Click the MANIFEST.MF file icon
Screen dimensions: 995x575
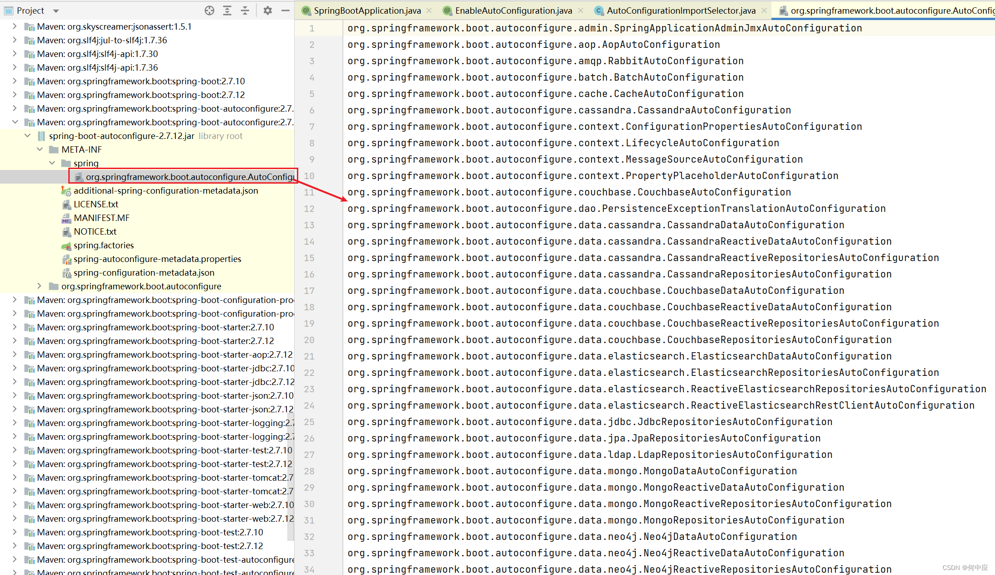point(66,218)
